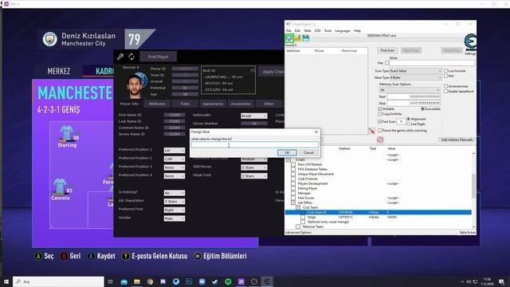Click Cheat Engine open folder icon
Image resolution: width=510 pixels, height=287 pixels.
coord(297,38)
